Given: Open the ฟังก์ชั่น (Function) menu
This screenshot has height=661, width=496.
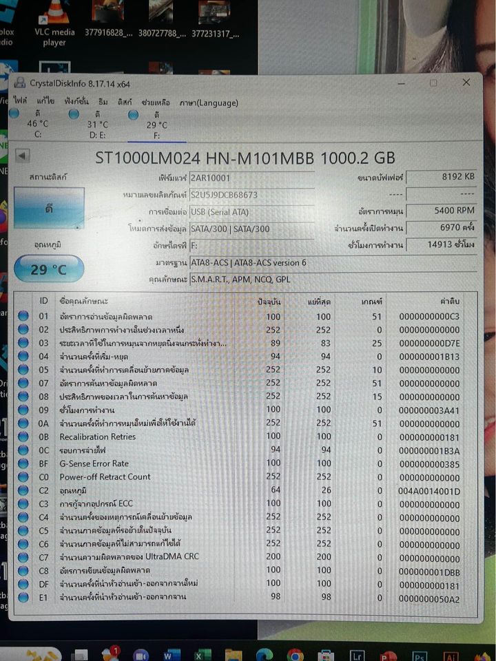Looking at the screenshot, I should point(76,102).
